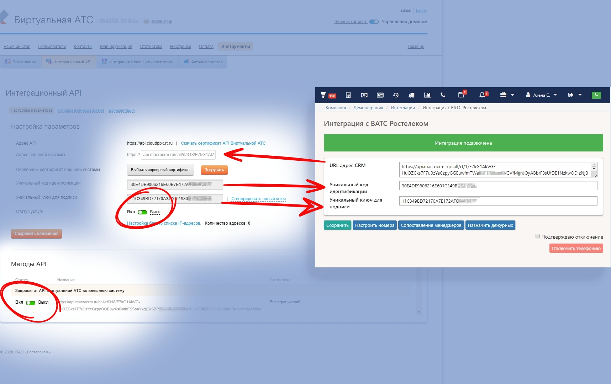Click Выбрать серверный сертификат button
Viewport: 611px width, 384px height.
(x=160, y=170)
